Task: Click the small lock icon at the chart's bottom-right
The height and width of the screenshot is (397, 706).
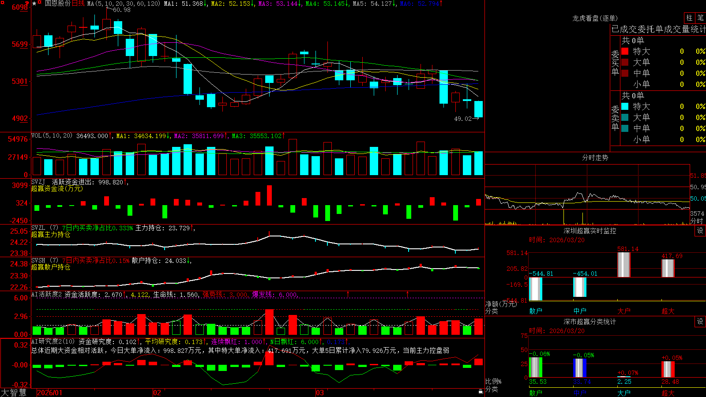Action: pyautogui.click(x=481, y=391)
